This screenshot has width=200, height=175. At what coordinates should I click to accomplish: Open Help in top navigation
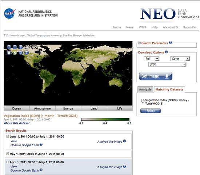pyautogui.click(x=155, y=27)
